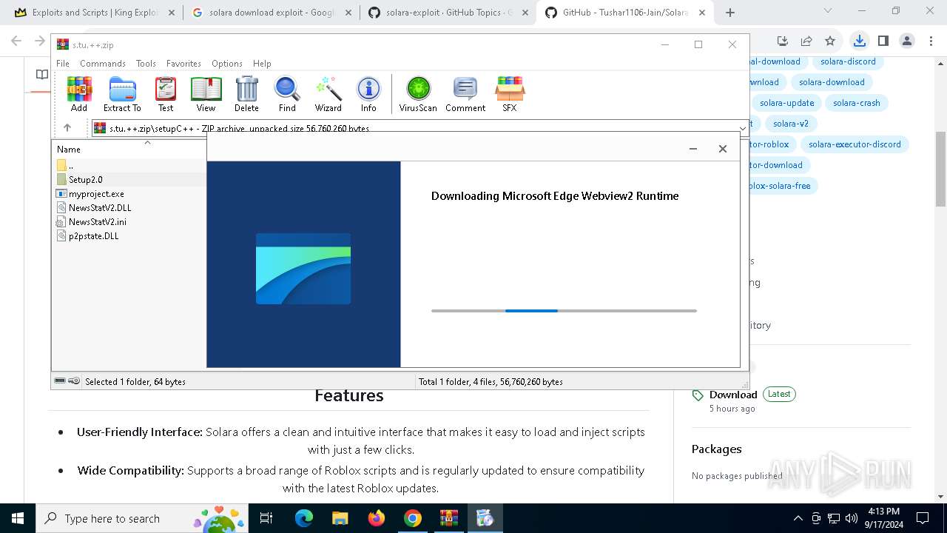Show archive Info
The height and width of the screenshot is (533, 947).
coord(368,94)
